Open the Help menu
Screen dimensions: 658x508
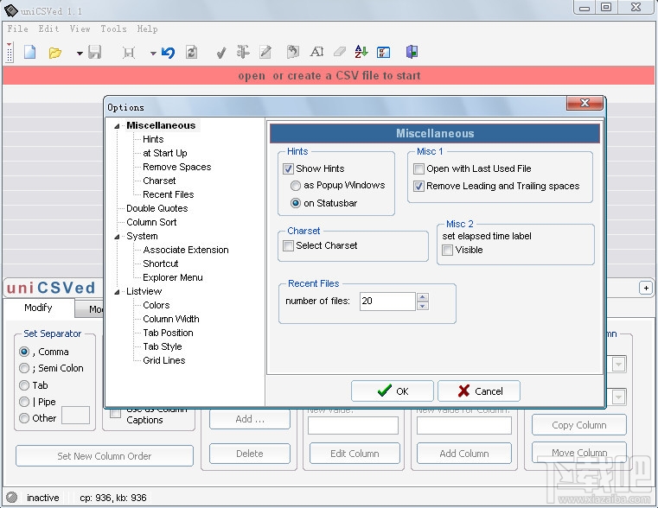tap(147, 29)
